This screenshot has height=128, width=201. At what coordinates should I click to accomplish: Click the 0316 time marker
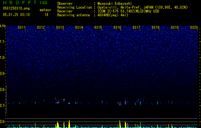117,28
